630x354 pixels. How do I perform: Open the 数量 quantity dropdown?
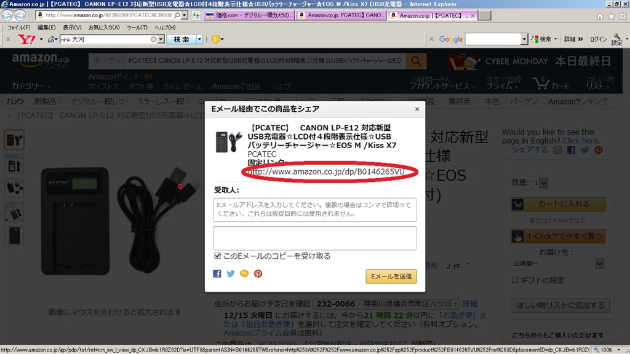(540, 183)
